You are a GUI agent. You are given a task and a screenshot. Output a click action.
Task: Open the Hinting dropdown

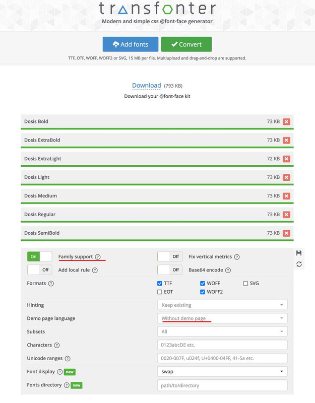(x=222, y=305)
